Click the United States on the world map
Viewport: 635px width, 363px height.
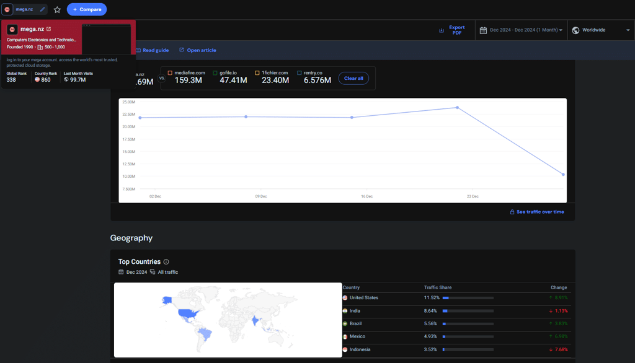coord(187,313)
